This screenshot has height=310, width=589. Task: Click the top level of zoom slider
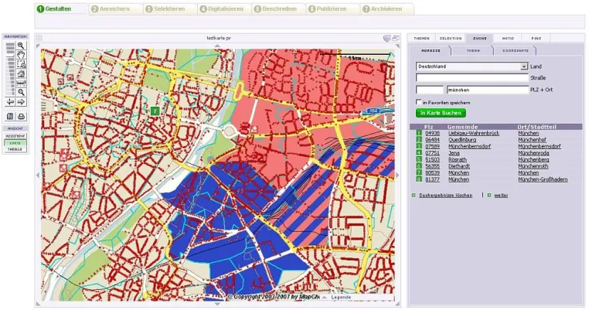(10, 45)
